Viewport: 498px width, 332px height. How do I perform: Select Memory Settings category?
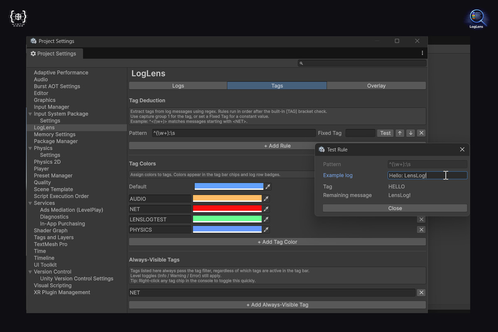(x=55, y=134)
